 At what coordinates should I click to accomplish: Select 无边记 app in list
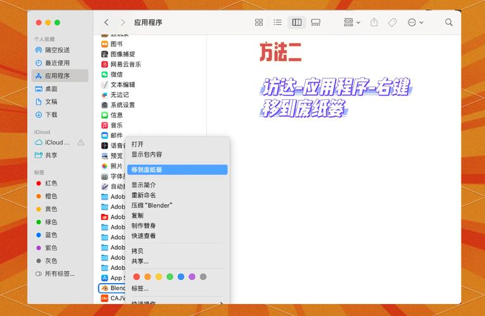(115, 95)
